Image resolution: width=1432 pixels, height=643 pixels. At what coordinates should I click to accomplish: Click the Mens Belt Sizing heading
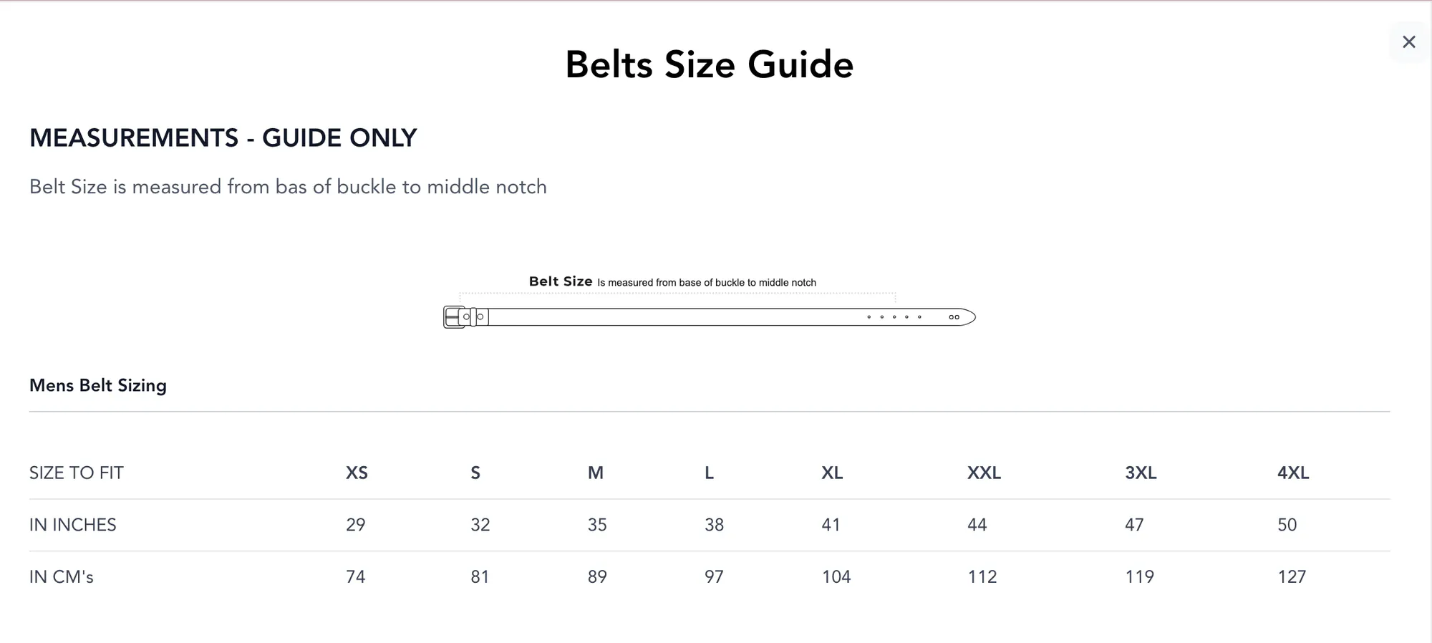pyautogui.click(x=98, y=385)
